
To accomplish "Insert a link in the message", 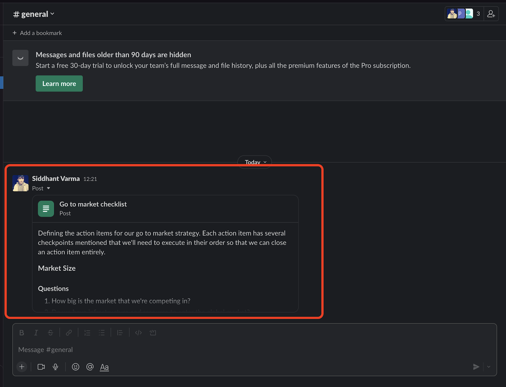I will coord(69,333).
